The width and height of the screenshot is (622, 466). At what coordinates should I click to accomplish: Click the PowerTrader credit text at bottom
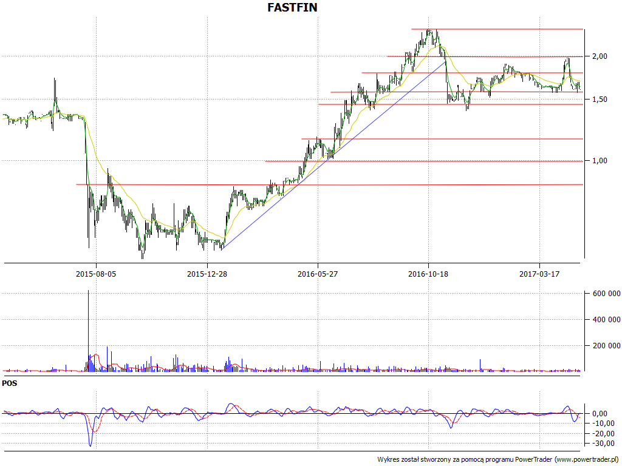[x=499, y=460]
